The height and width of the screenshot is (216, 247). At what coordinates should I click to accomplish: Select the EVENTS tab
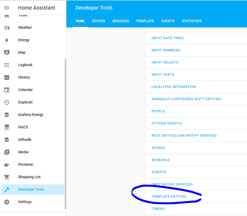tap(168, 21)
